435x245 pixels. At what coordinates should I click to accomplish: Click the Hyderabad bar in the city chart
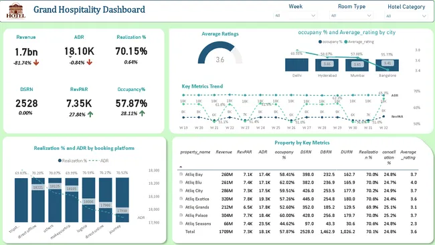(x=327, y=65)
